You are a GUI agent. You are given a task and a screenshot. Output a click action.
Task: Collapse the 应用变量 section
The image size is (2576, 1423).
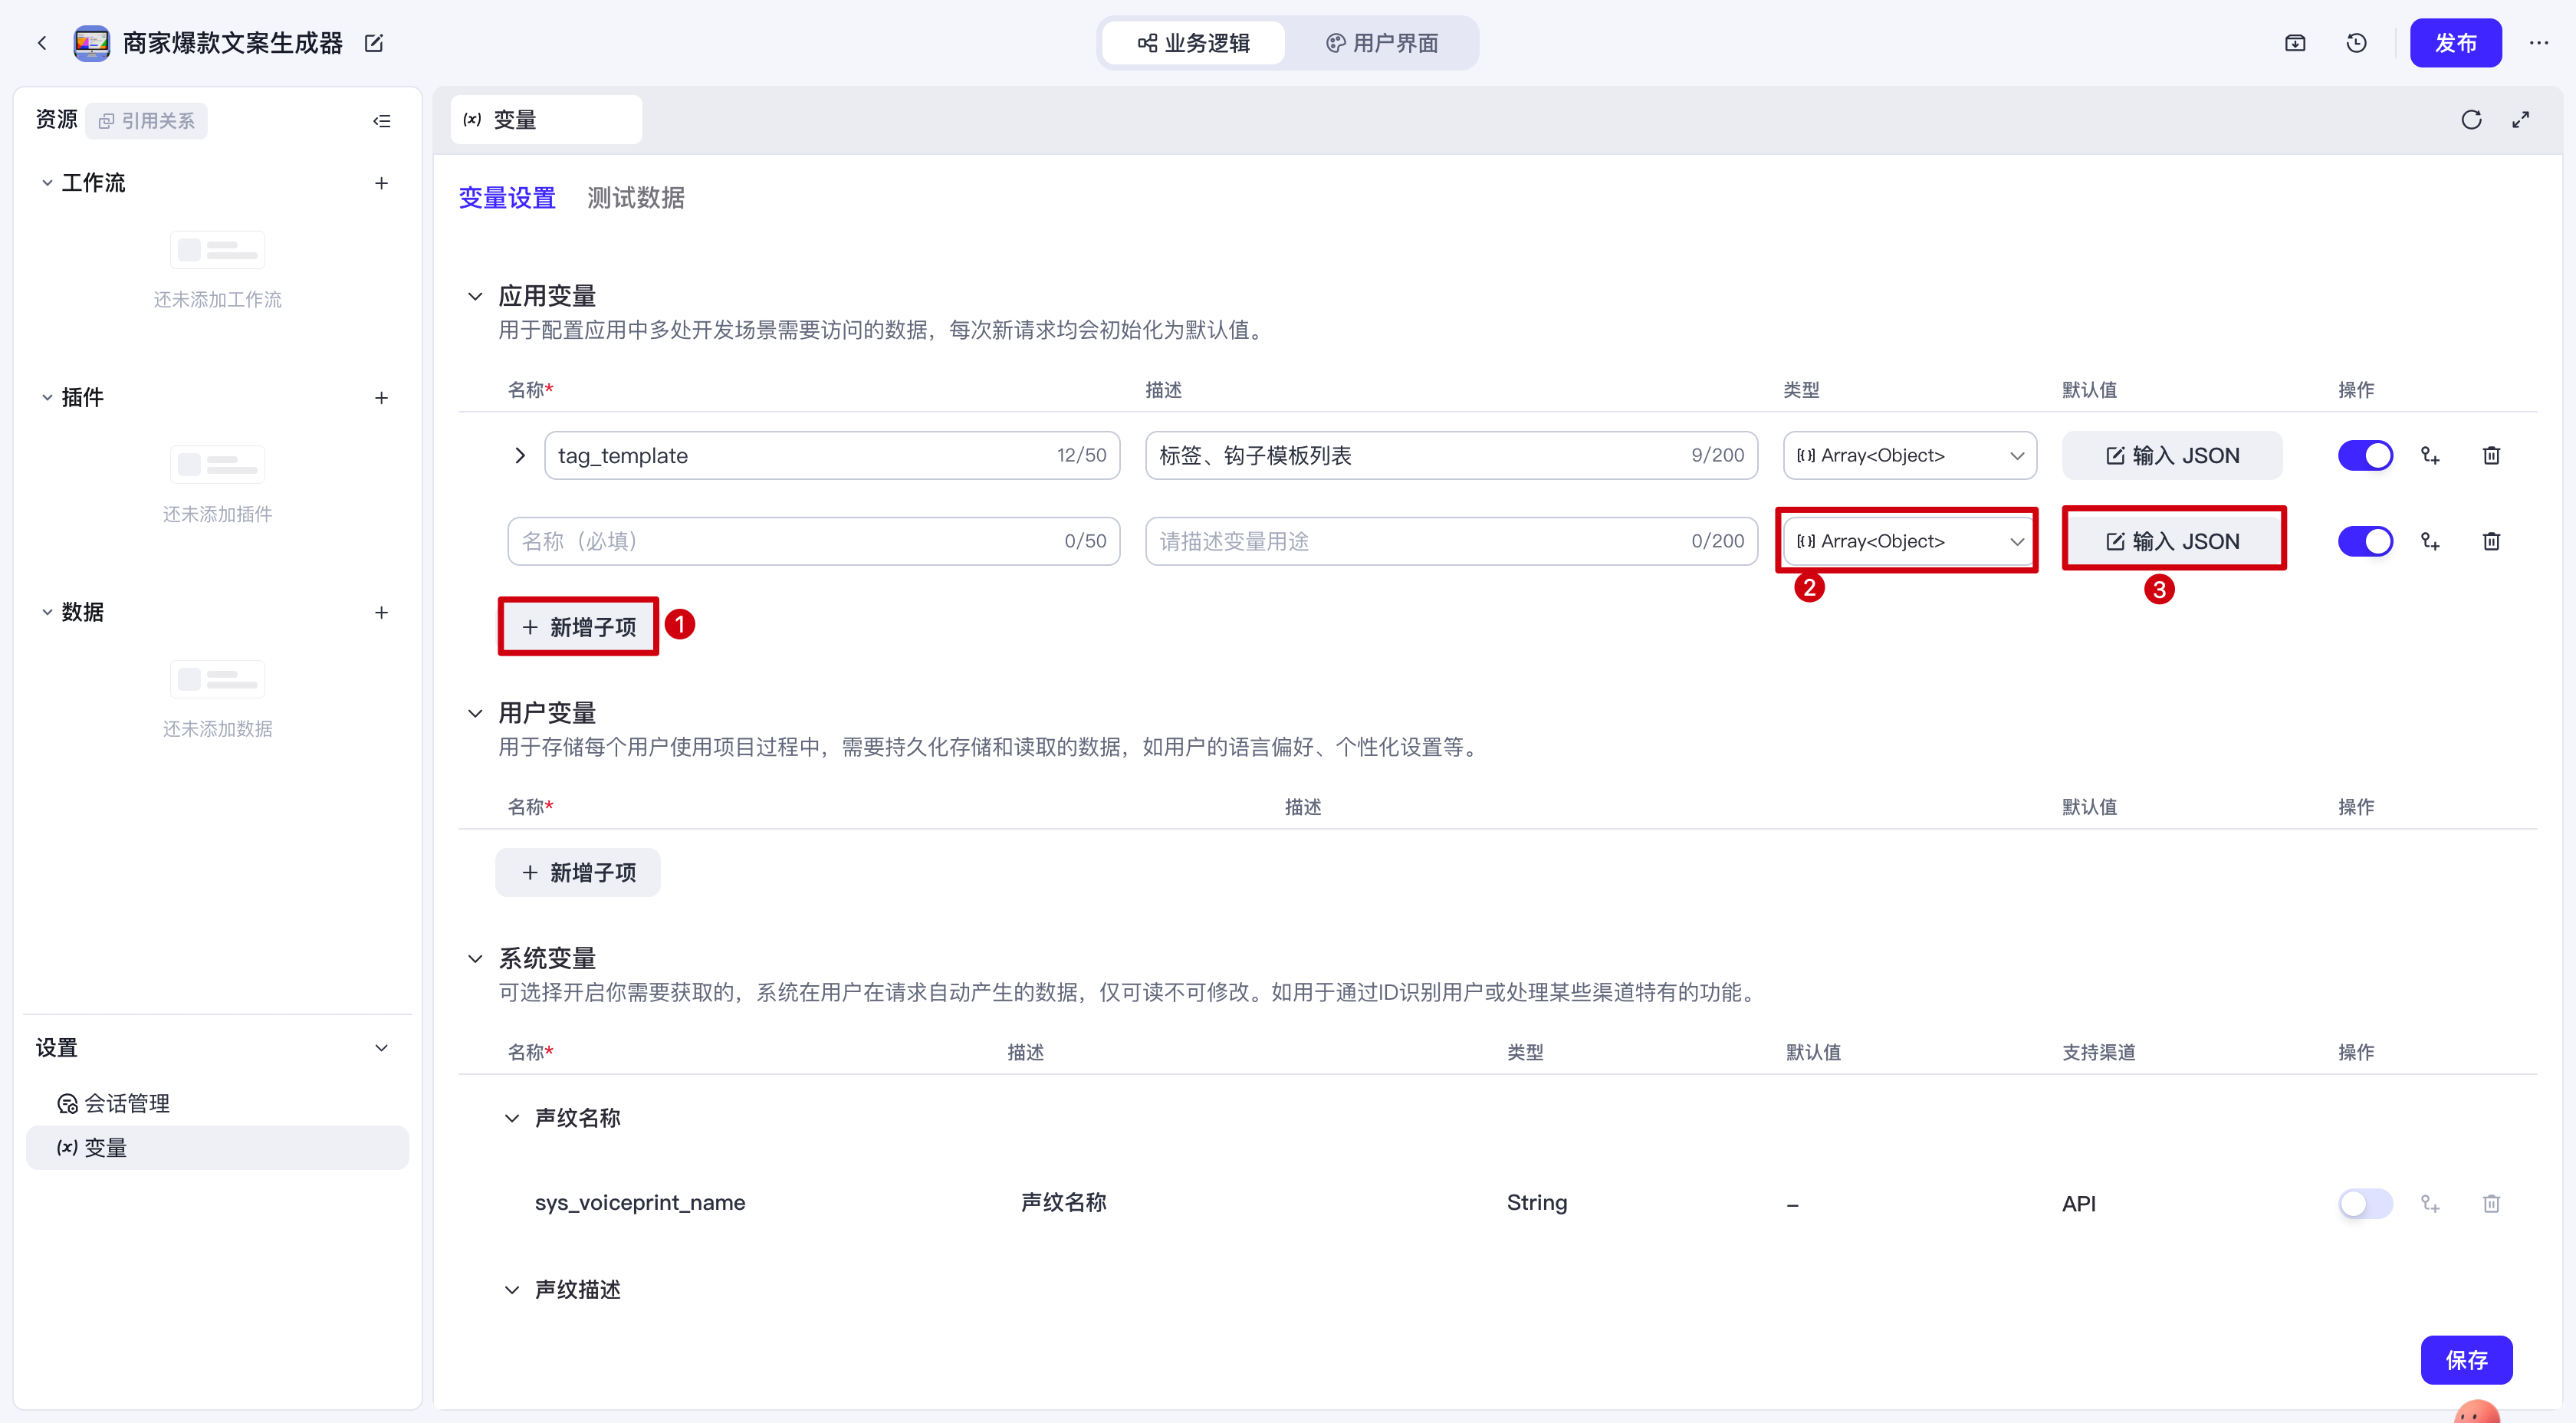click(x=475, y=296)
